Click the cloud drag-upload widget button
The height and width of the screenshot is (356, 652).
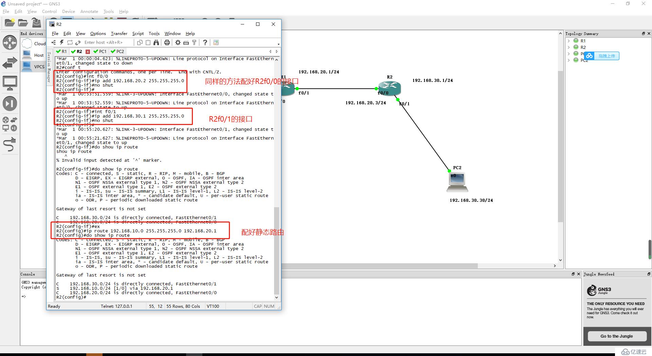click(x=602, y=56)
